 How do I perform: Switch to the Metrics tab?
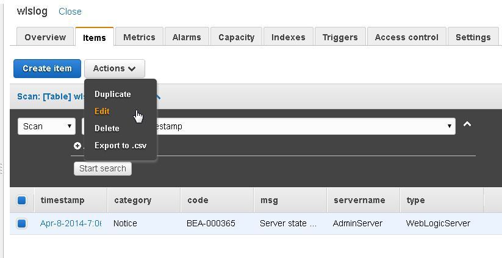pos(139,37)
